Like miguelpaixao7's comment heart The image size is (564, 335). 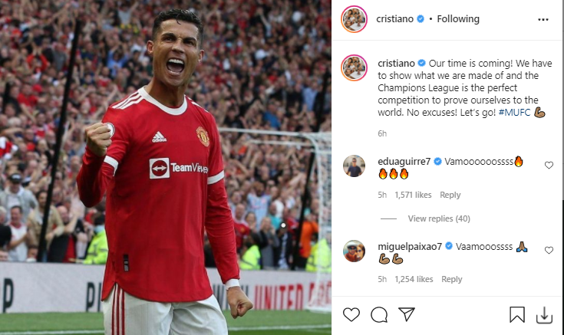549,250
